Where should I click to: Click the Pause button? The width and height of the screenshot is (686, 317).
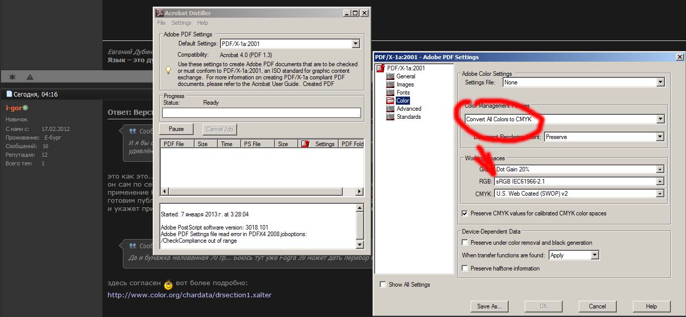click(x=176, y=129)
